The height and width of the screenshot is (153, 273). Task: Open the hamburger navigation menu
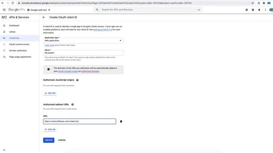click(x=4, y=10)
